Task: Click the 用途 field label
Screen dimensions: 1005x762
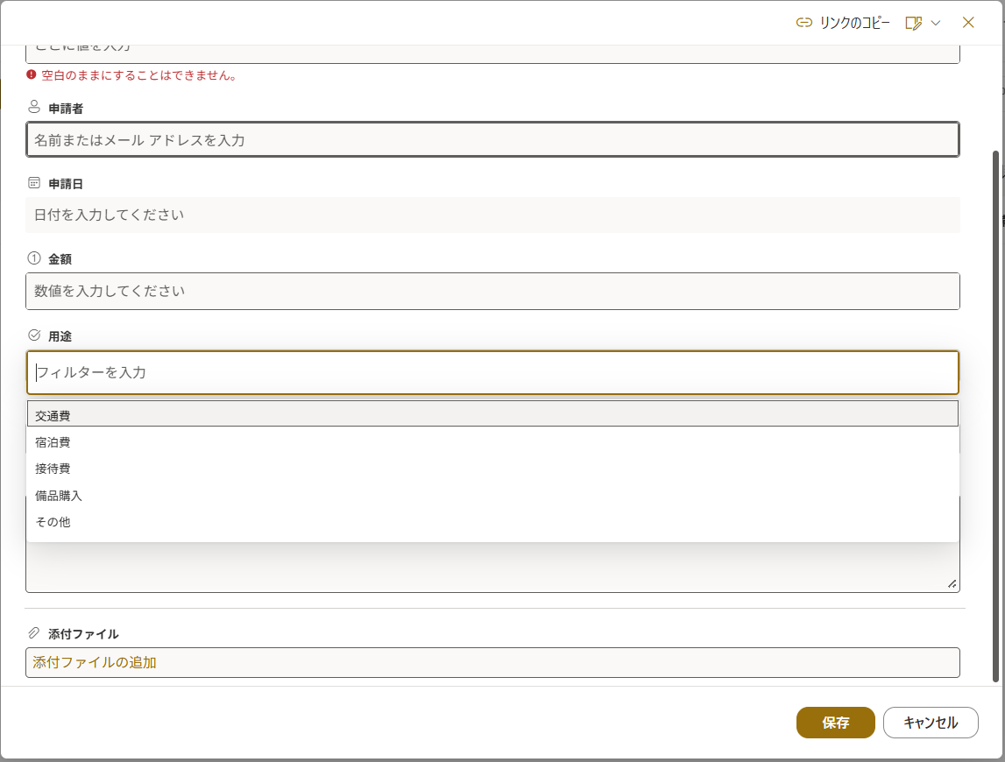Action: 60,335
